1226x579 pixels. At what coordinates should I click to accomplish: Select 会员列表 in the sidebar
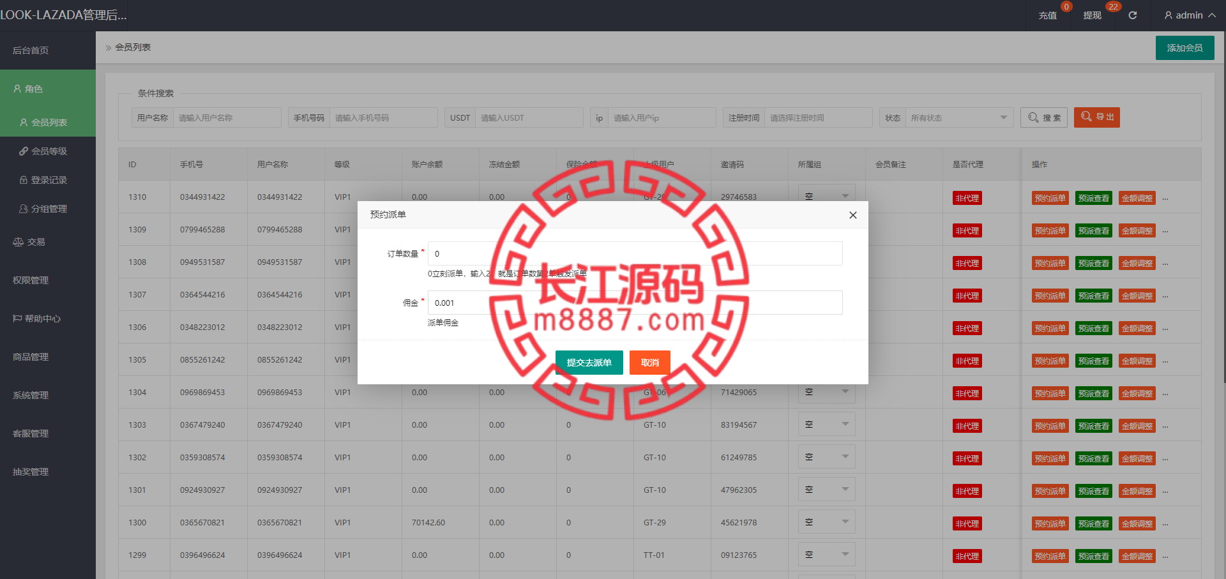[48, 122]
